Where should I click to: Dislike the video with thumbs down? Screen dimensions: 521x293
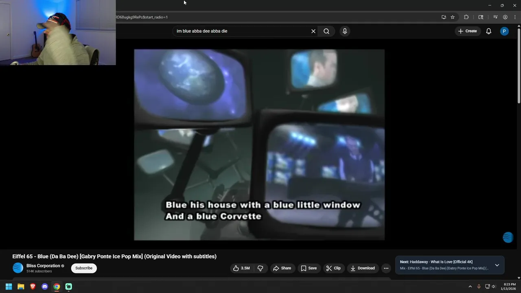point(260,268)
